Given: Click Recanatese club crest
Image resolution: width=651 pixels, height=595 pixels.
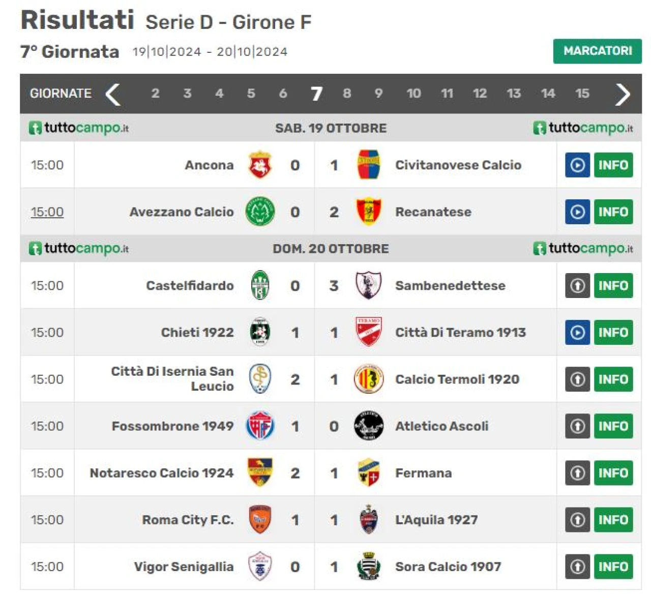Looking at the screenshot, I should click(x=368, y=212).
